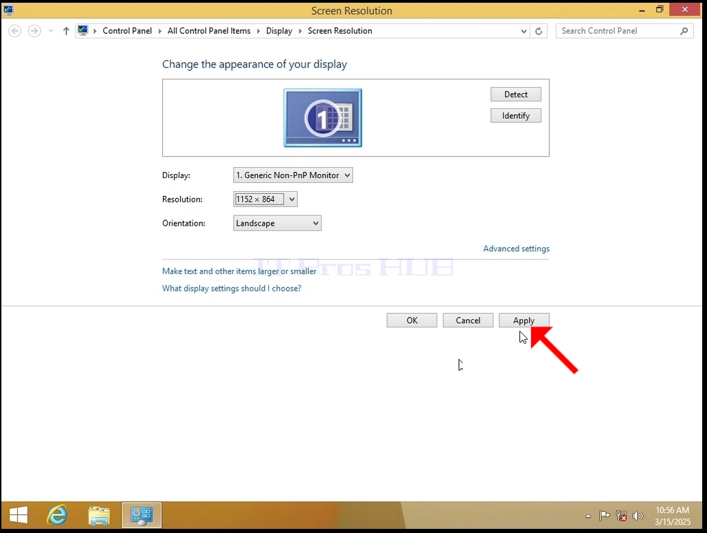Screen dimensions: 707x533
Task: Click the search magnifier icon
Action: coord(684,30)
